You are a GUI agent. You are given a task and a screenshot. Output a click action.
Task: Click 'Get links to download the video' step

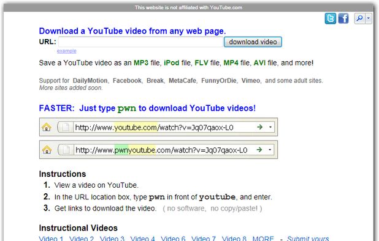105,208
